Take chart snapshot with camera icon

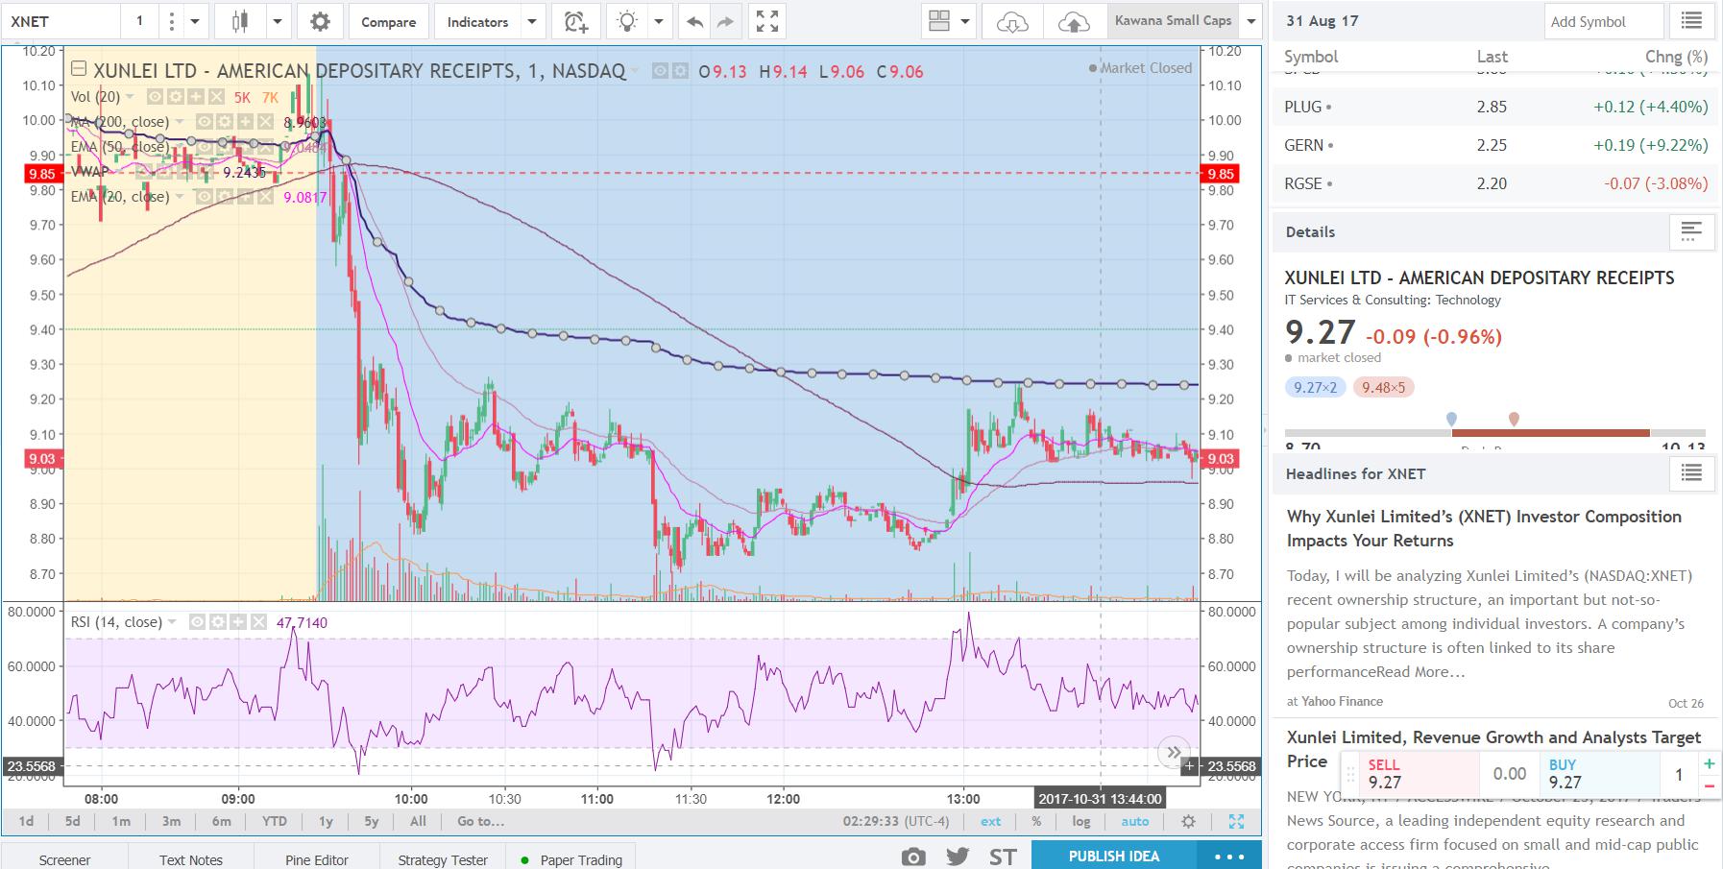coord(913,857)
